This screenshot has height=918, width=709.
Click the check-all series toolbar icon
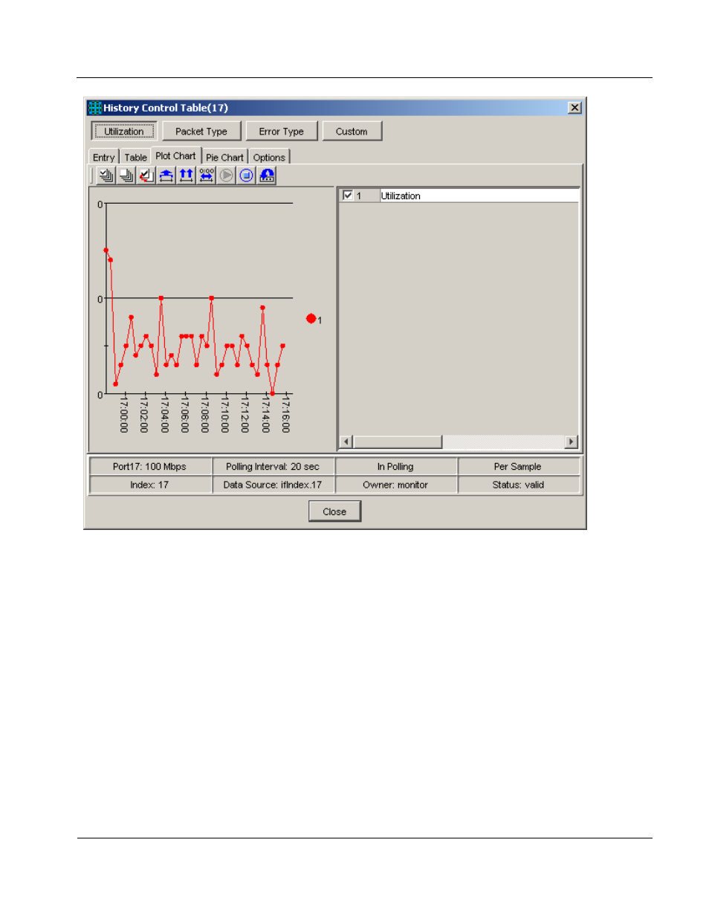[x=106, y=175]
